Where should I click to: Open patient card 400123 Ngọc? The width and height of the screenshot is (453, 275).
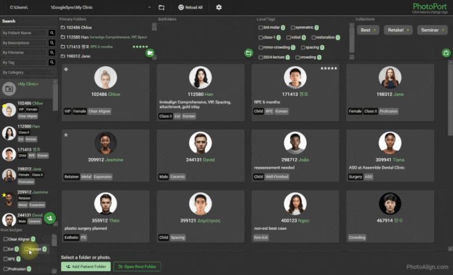295,216
